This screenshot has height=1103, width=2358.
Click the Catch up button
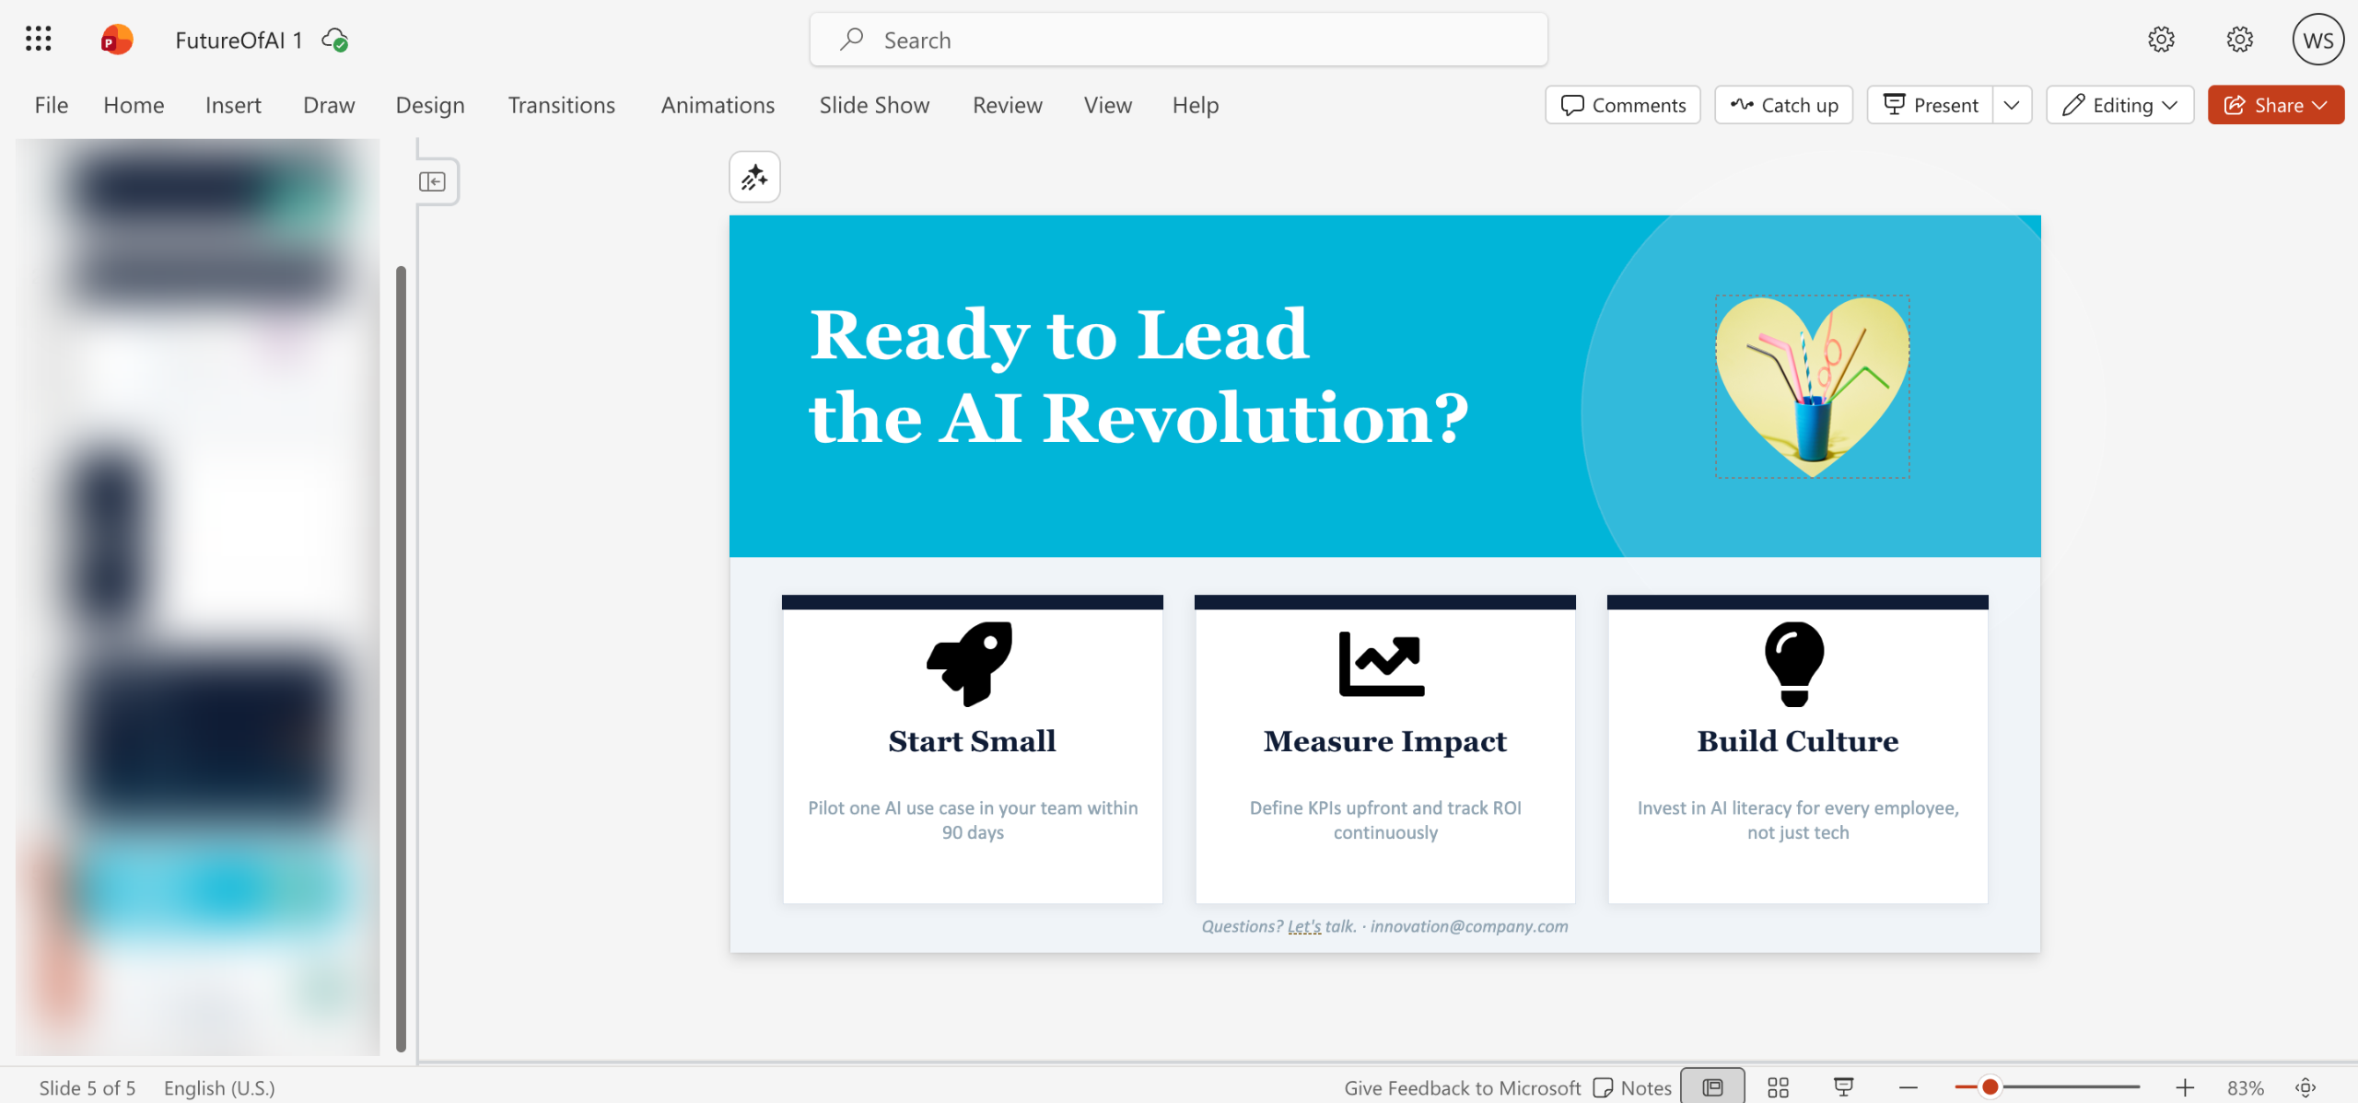click(1784, 105)
